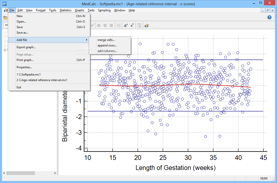Click the NUM indicator in the status bar
The height and width of the screenshot is (183, 277).
(264, 178)
